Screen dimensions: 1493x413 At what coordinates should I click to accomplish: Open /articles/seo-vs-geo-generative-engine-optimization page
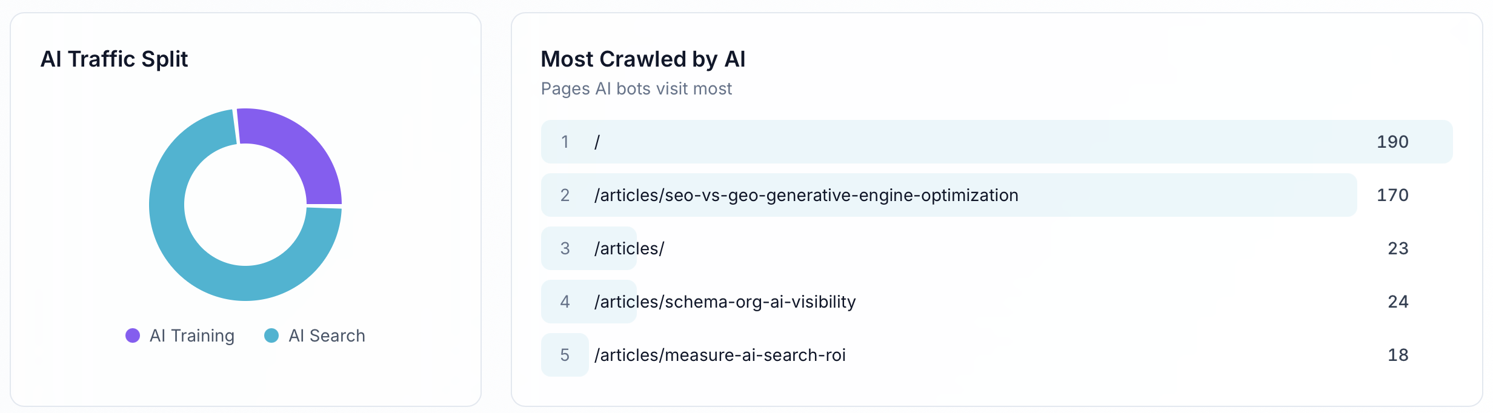pyautogui.click(x=805, y=195)
